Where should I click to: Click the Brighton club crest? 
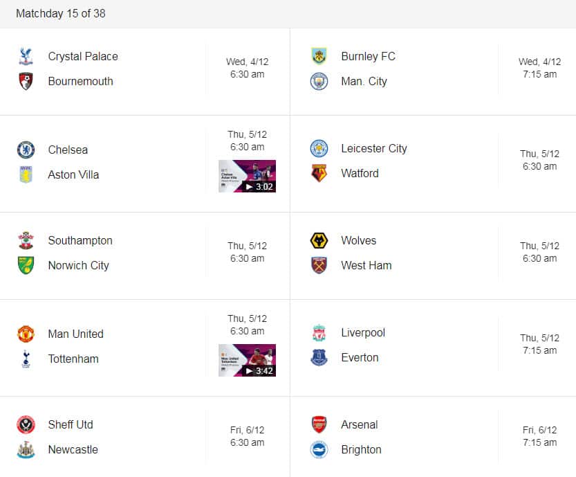click(x=318, y=449)
